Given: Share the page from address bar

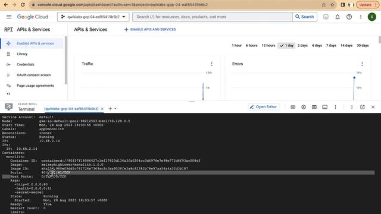Looking at the screenshot, I should pos(324,5).
